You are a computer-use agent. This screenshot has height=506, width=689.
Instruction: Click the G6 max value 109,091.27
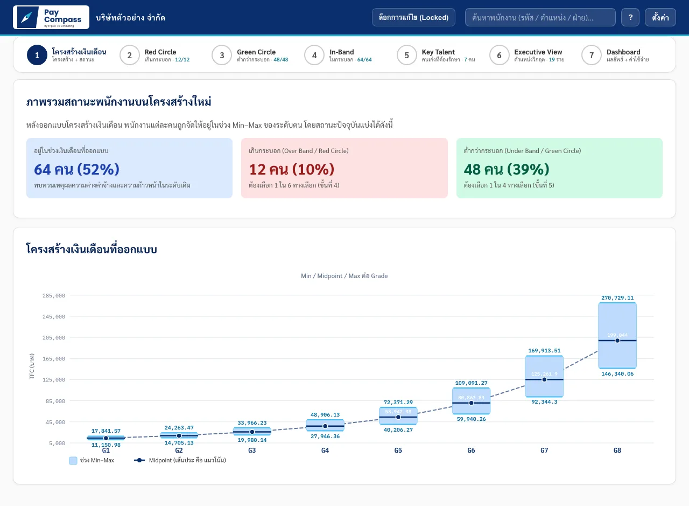coord(471,383)
